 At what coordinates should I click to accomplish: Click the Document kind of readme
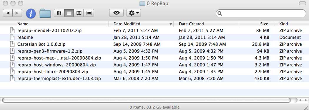290,38
